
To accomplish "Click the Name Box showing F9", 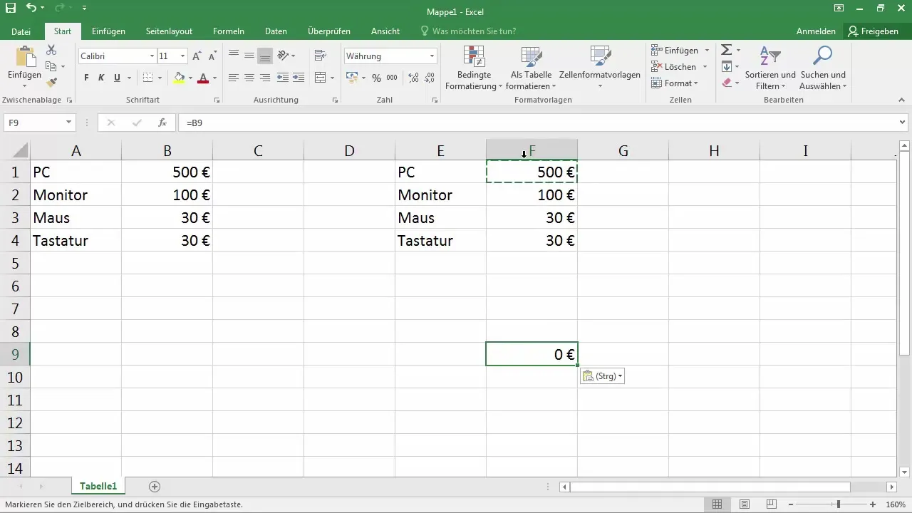I will pyautogui.click(x=34, y=123).
